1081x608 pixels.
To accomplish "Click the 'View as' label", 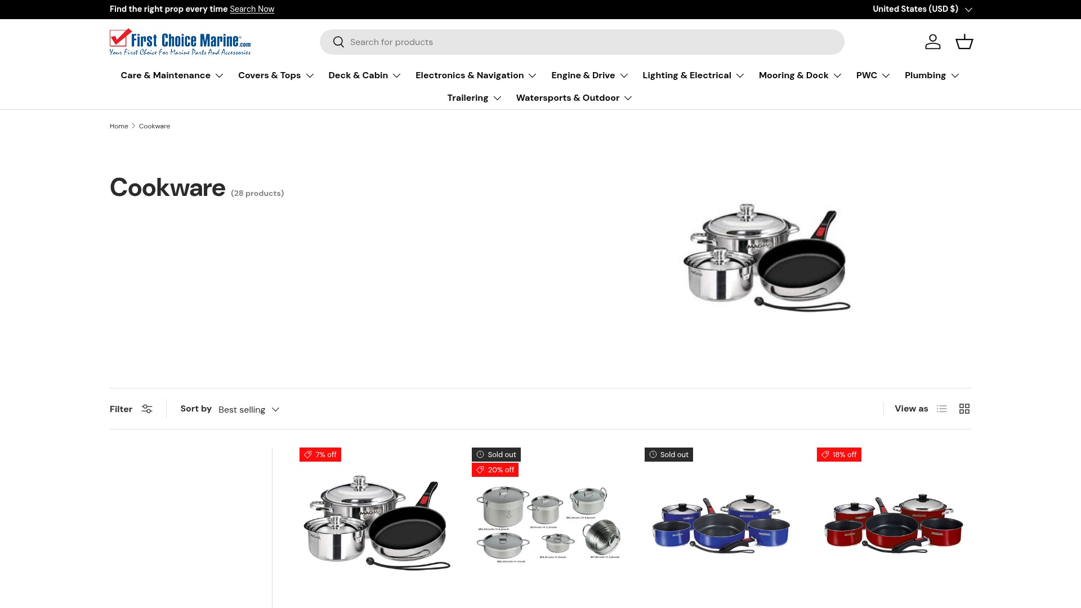I will 912,409.
